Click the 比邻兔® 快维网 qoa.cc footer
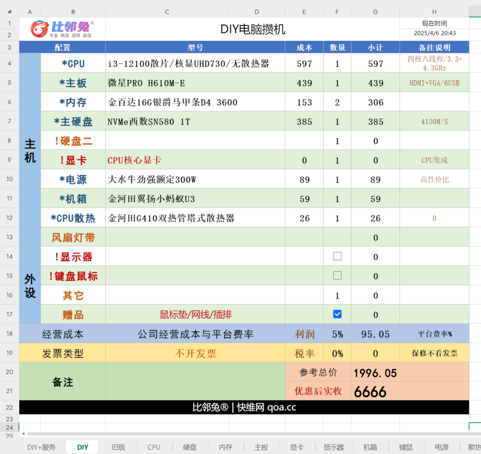Image resolution: width=481 pixels, height=454 pixels. point(244,407)
